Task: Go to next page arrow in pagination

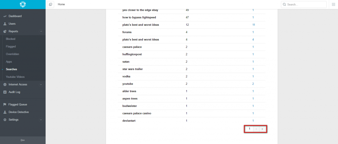Action: click(x=262, y=129)
